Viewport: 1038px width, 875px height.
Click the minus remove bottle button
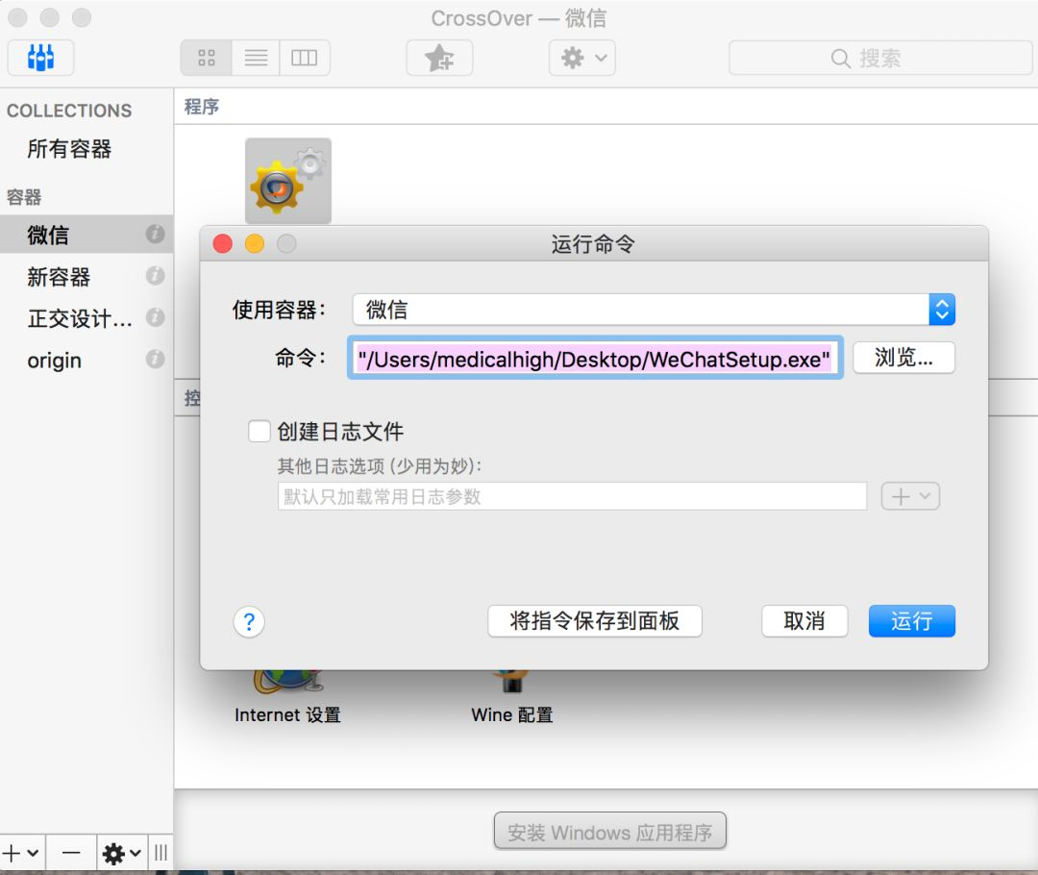(71, 853)
